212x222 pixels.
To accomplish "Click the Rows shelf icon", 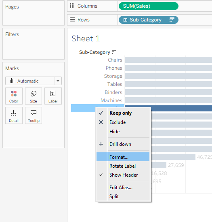I will (x=72, y=19).
